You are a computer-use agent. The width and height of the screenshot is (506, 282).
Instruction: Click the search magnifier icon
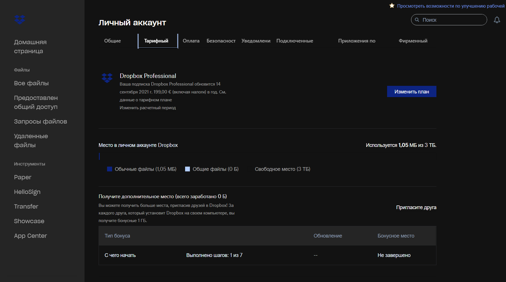click(x=417, y=20)
